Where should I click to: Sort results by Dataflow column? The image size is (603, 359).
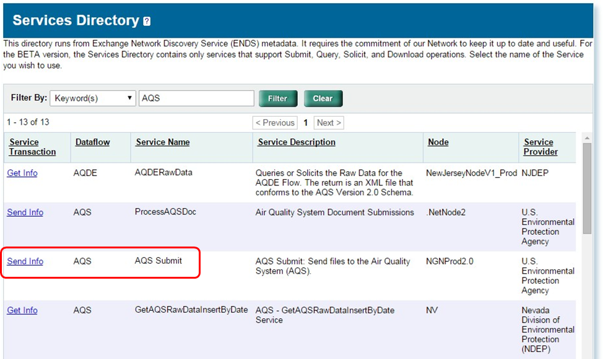coord(91,141)
